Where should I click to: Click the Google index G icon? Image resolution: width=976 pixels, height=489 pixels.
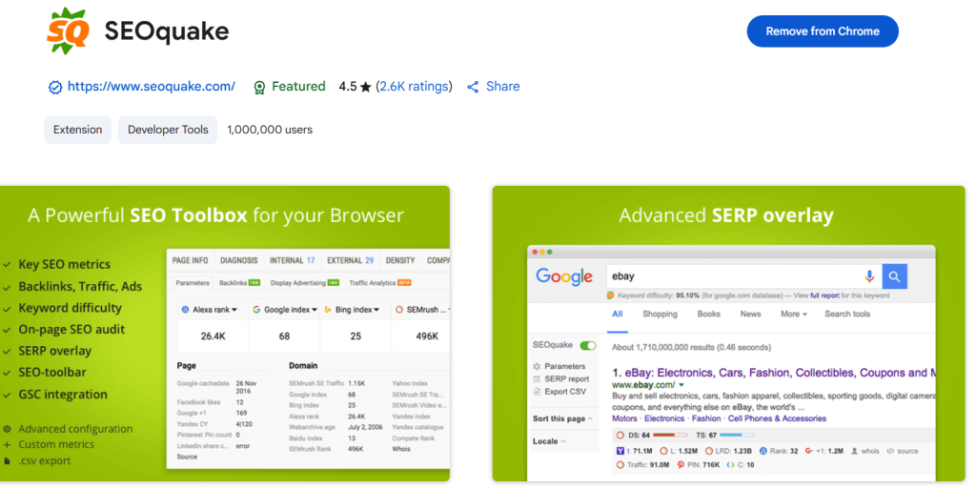tap(255, 309)
